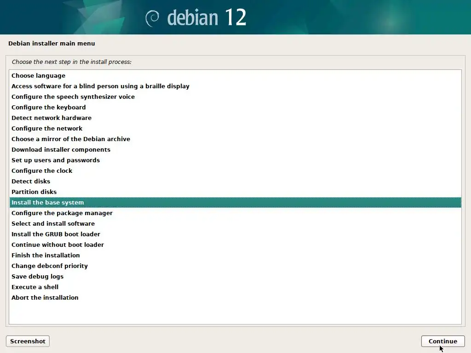Choose "Partition disks" step

point(235,192)
